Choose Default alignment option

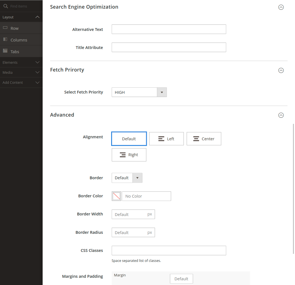tap(129, 139)
